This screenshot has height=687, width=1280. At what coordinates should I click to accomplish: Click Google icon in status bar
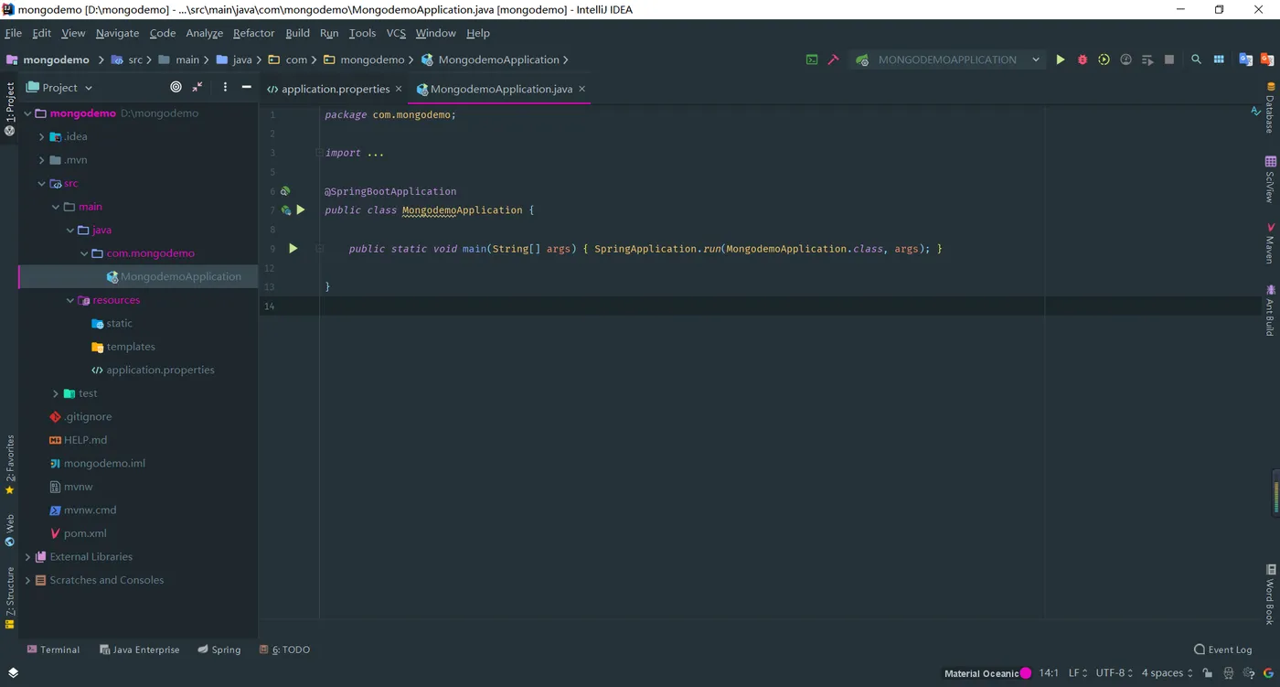pos(1268,672)
